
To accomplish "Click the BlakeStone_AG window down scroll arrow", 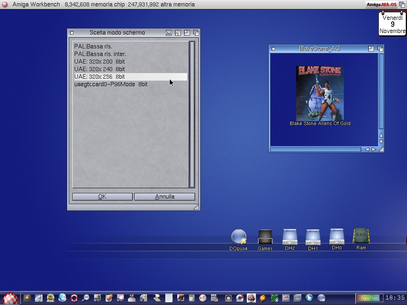I will click(381, 142).
